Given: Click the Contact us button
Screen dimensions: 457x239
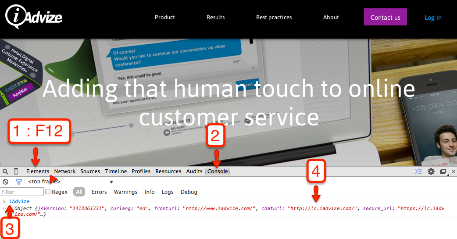Looking at the screenshot, I should pyautogui.click(x=386, y=17).
